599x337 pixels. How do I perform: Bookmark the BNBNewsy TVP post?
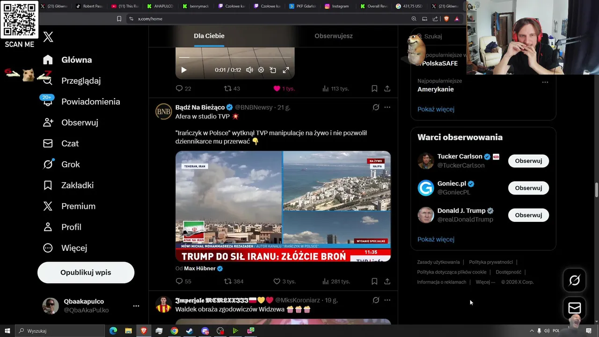(374, 281)
